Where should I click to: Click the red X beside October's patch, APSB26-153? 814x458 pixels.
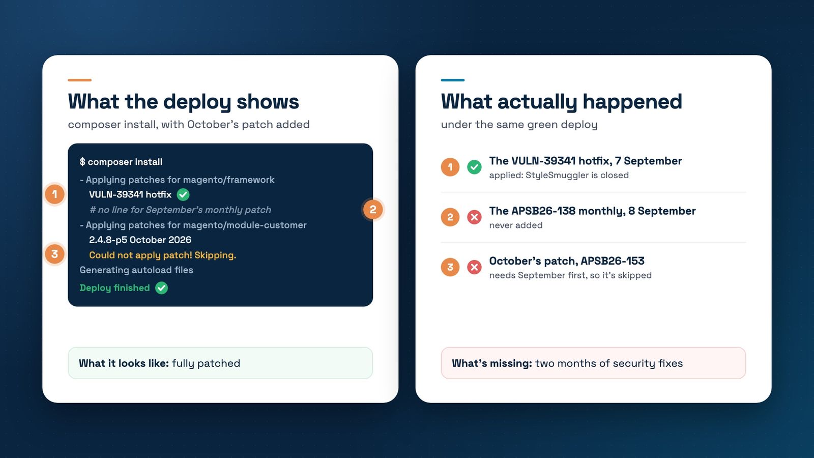(474, 267)
